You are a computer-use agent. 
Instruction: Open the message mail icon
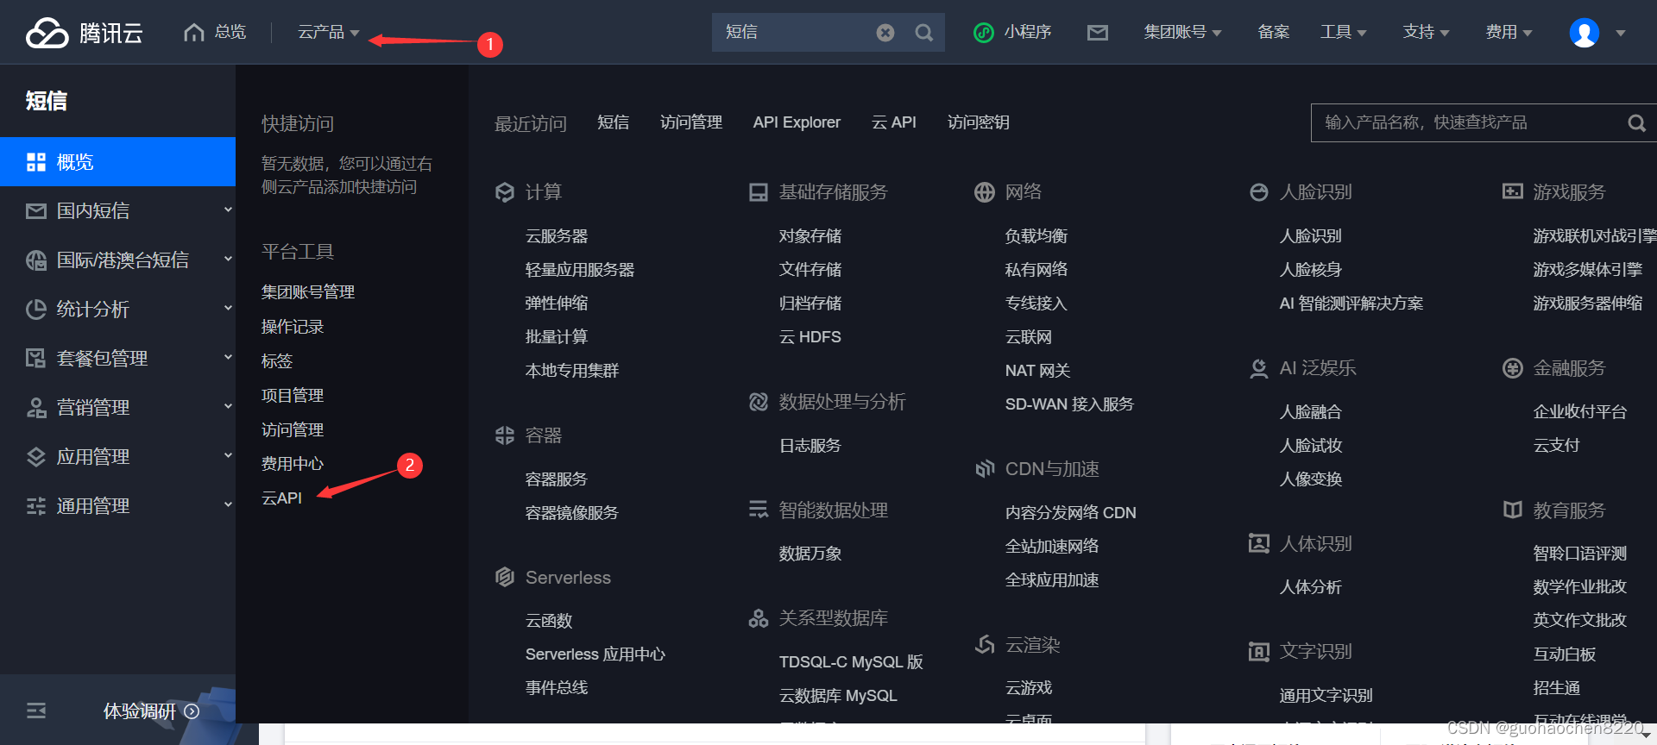(x=1097, y=33)
